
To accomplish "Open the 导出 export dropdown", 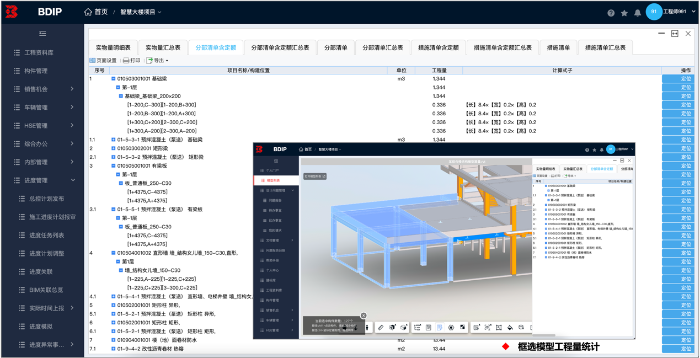I will click(158, 61).
